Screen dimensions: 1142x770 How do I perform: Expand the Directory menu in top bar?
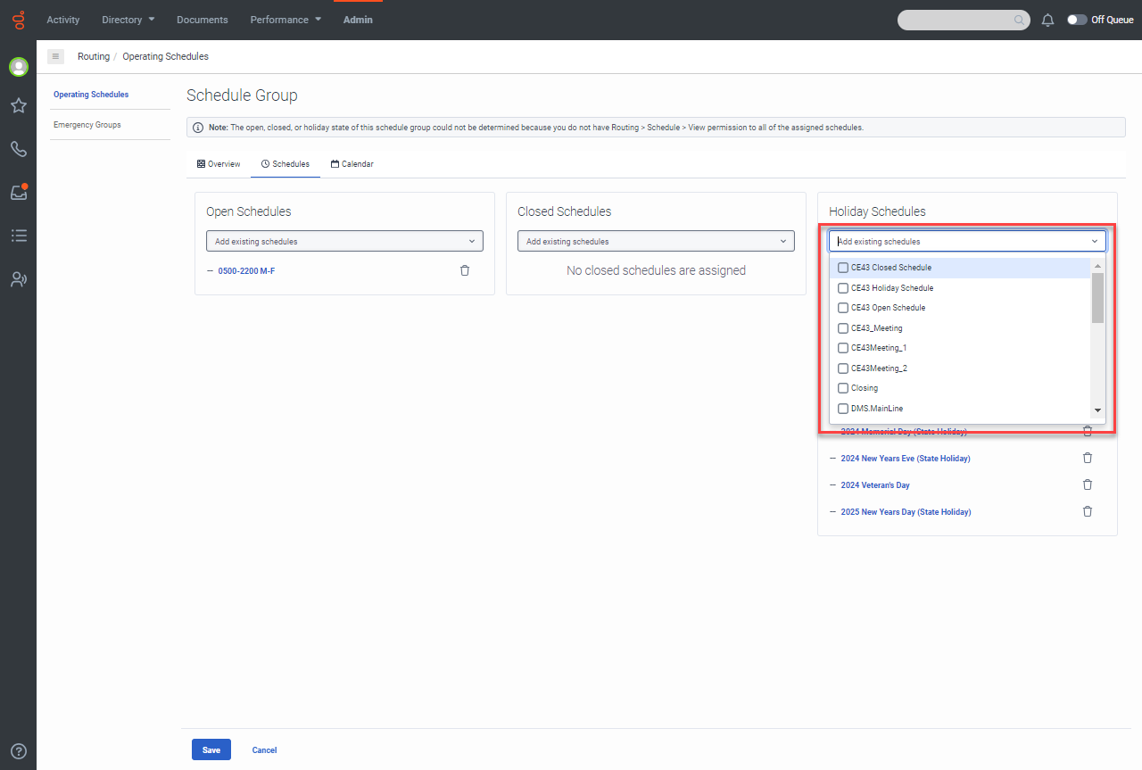click(128, 20)
